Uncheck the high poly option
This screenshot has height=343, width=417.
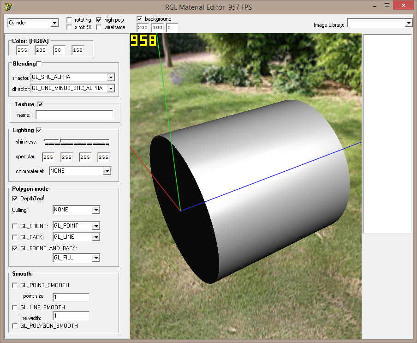pos(99,20)
